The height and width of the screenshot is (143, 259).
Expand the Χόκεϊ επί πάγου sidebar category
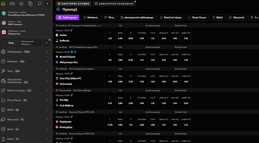point(47,91)
